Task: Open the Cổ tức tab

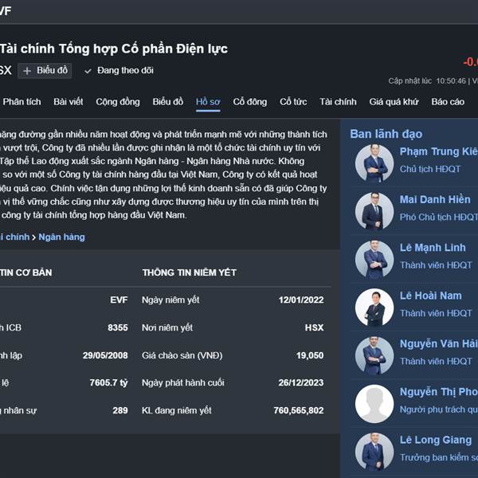Action: (x=293, y=102)
